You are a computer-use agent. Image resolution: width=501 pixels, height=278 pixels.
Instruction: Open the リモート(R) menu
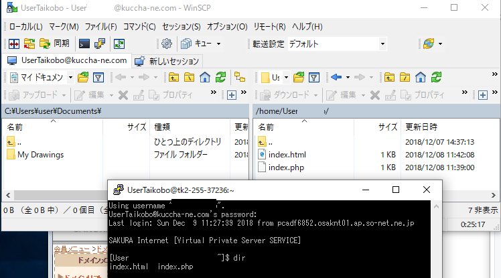point(269,27)
